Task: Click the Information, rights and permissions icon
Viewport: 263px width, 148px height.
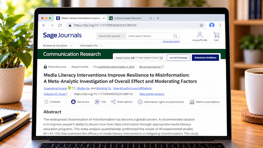Action: click(x=140, y=102)
